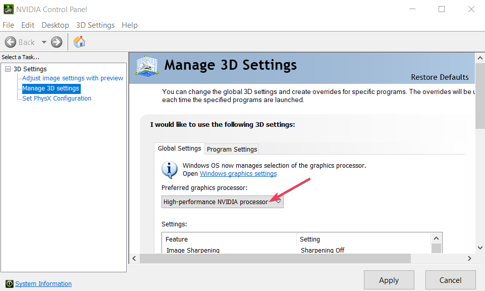Collapse the 3D Settings tree node

pos(8,69)
